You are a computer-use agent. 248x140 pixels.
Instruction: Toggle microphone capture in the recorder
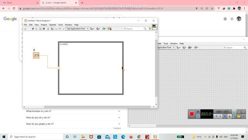coord(220,116)
